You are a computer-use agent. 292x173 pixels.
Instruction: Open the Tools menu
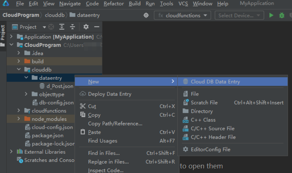tap(166, 4)
